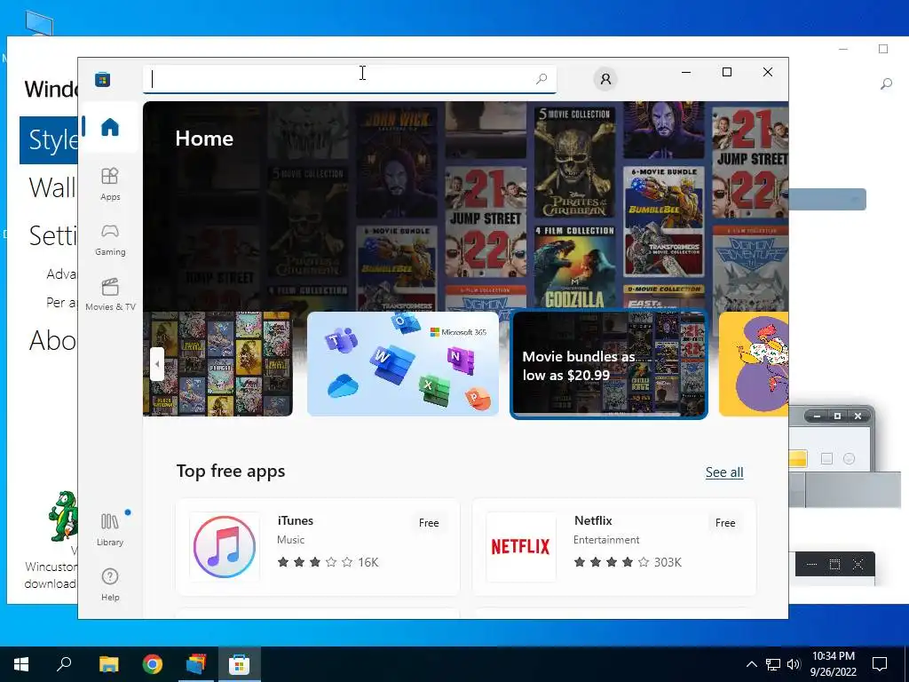Open the comics collection carousel card

click(217, 363)
